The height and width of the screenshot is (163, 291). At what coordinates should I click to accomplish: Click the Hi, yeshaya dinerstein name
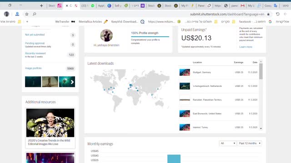(x=106, y=45)
